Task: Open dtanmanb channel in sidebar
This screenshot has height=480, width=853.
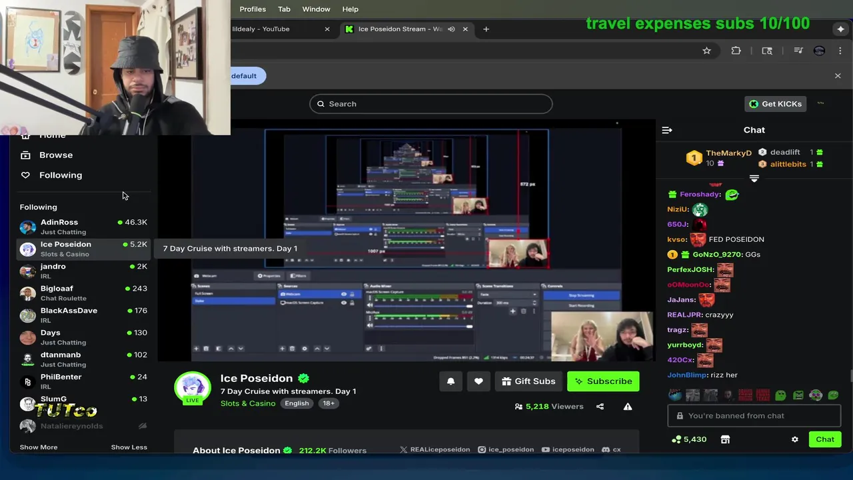Action: click(83, 359)
